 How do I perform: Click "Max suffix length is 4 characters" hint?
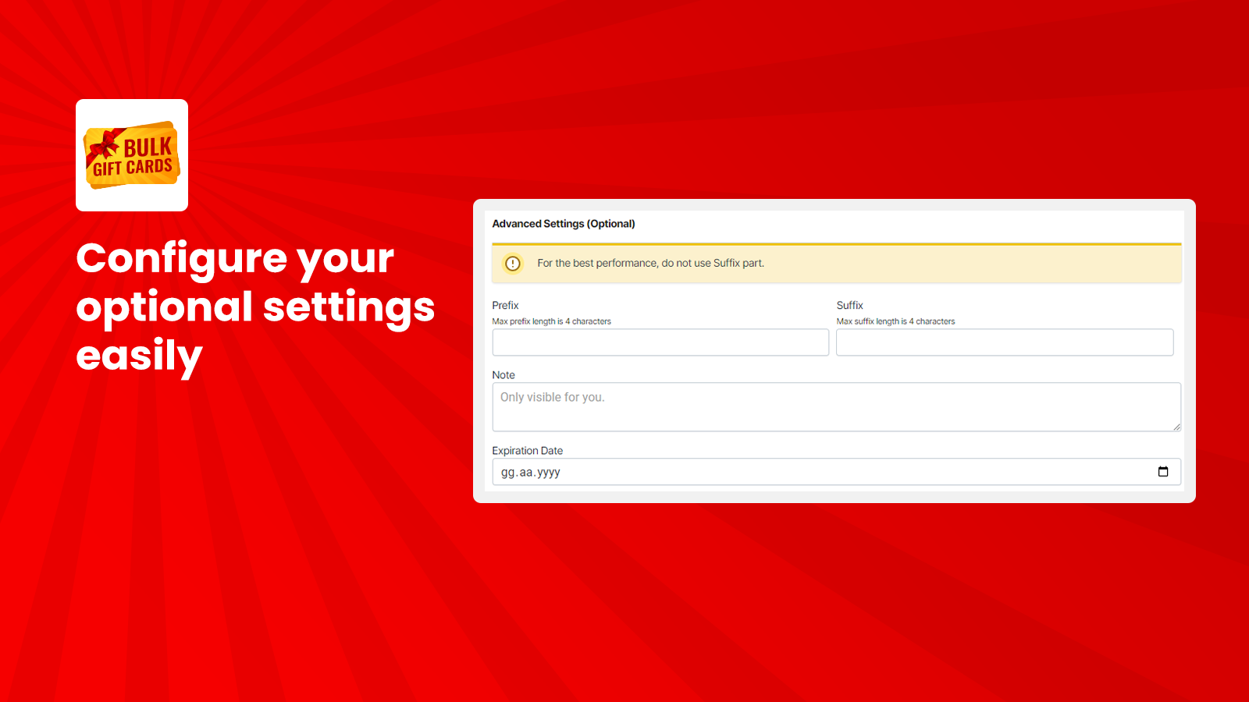(895, 321)
